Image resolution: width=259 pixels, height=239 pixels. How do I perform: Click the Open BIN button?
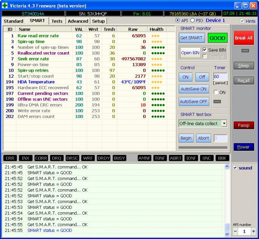tap(190, 53)
